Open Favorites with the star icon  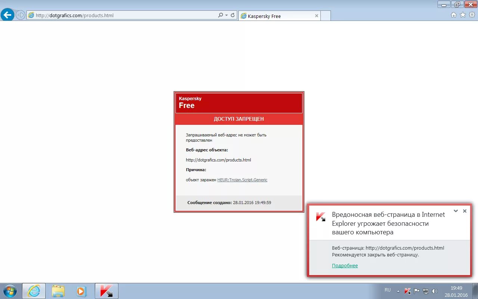(463, 15)
